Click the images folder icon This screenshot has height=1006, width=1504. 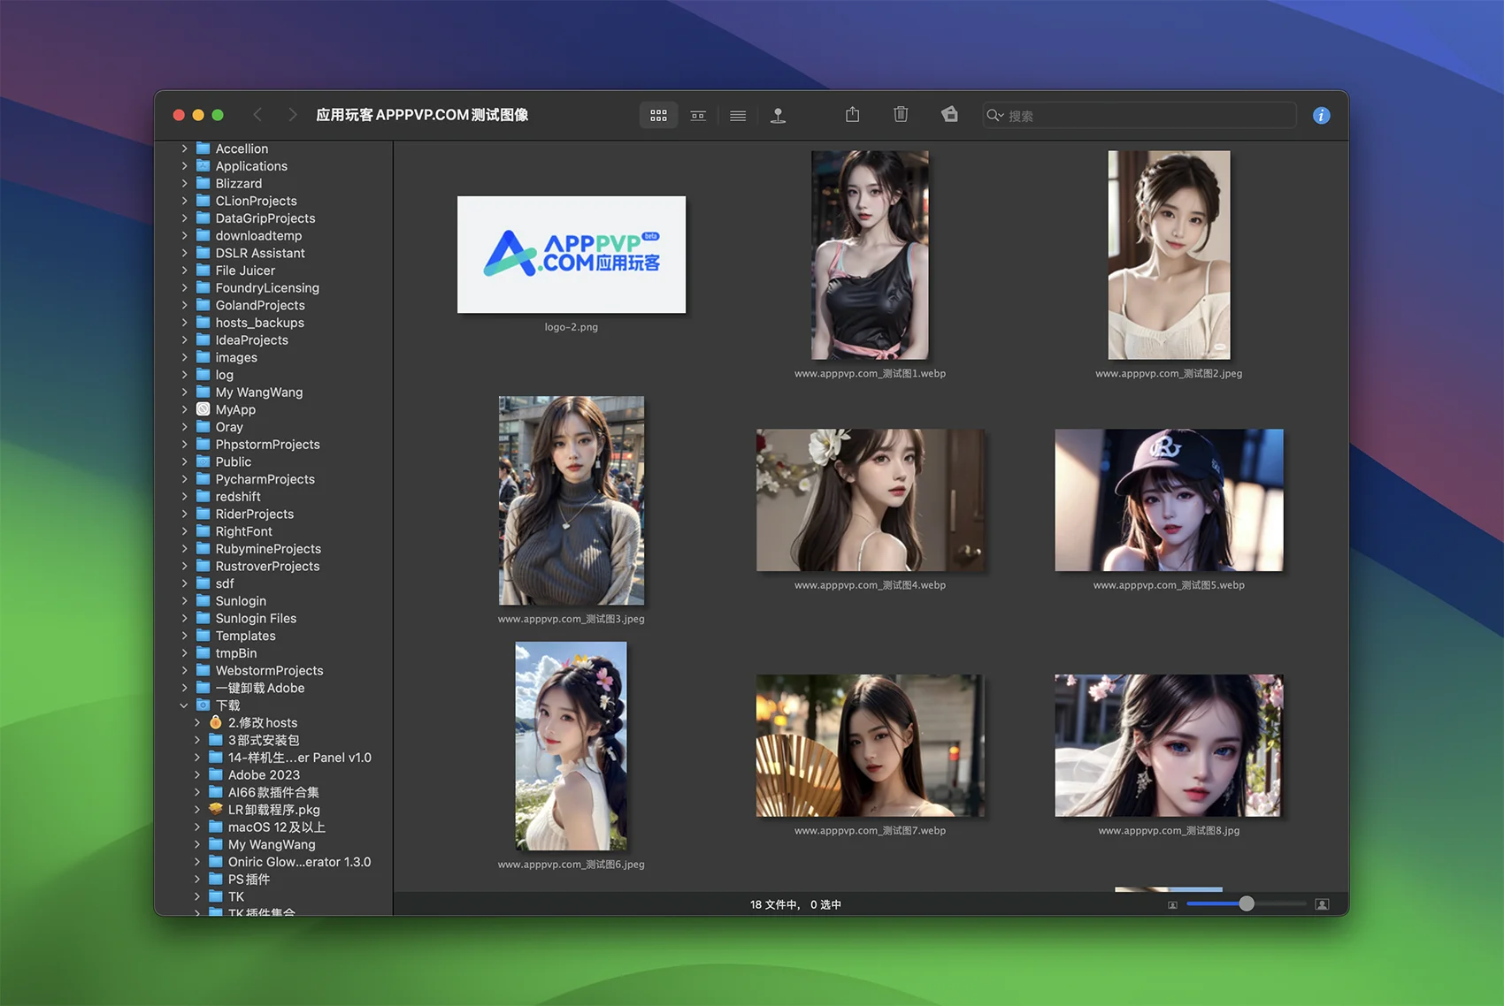pyautogui.click(x=203, y=357)
